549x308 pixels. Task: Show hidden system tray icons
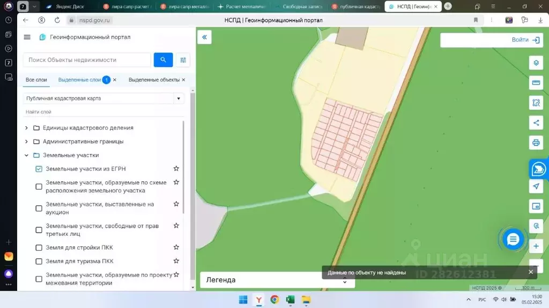469,299
